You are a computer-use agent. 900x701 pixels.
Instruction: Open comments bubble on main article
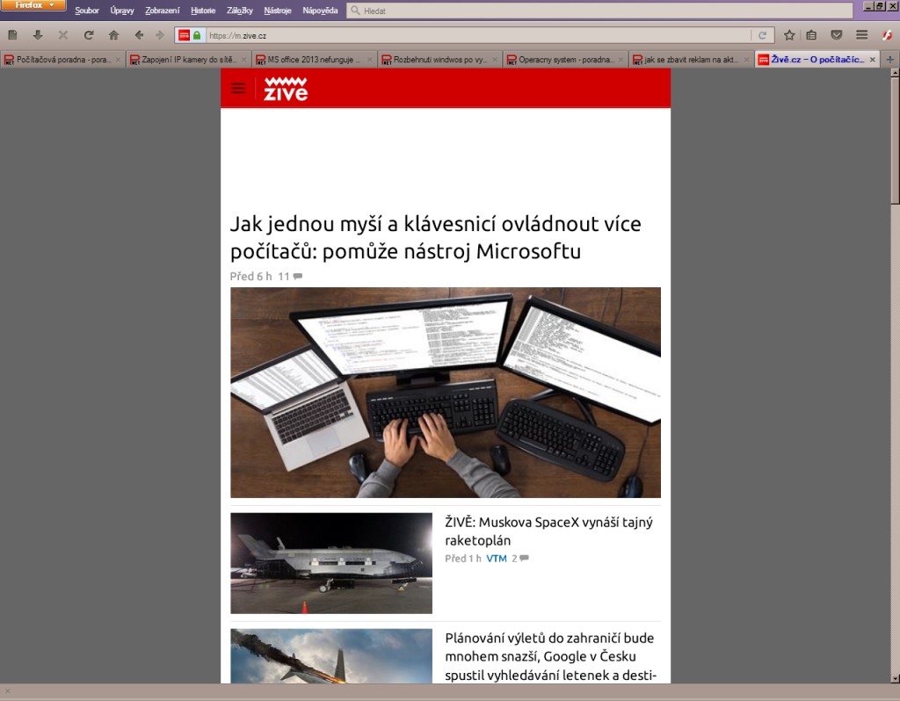pos(297,277)
